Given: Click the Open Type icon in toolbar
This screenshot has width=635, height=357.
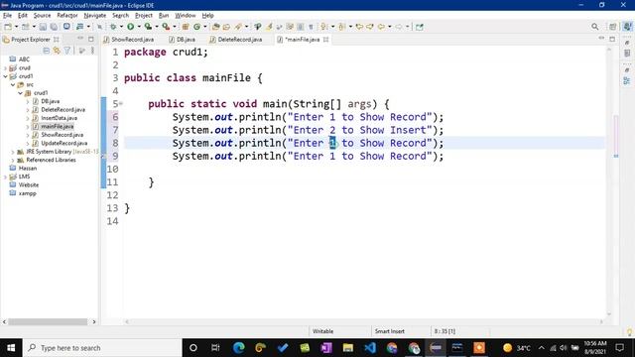Looking at the screenshot, I should [216, 27].
